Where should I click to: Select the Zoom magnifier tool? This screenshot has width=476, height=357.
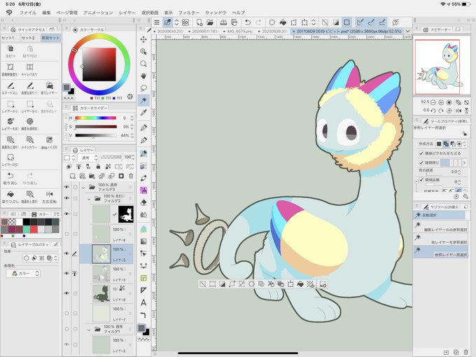(143, 64)
